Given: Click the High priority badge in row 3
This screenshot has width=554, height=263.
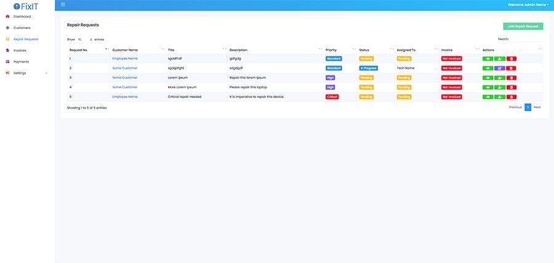Looking at the screenshot, I should (x=331, y=77).
